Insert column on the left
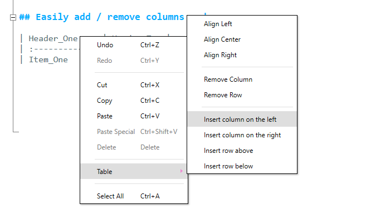This screenshot has width=366, height=219. tap(242, 120)
